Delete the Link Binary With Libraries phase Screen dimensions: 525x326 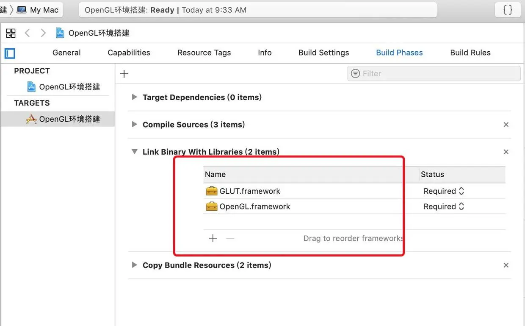click(x=506, y=152)
